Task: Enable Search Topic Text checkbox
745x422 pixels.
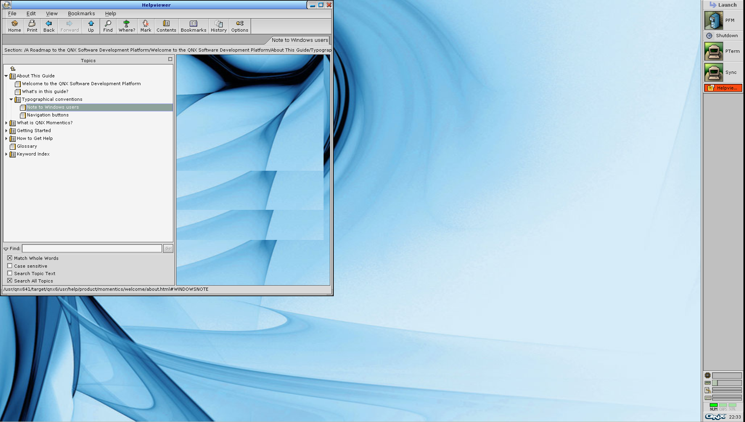Action: tap(10, 273)
